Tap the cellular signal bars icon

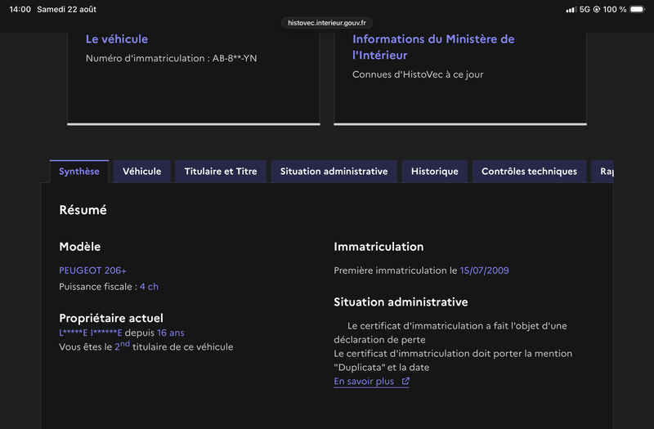(571, 9)
